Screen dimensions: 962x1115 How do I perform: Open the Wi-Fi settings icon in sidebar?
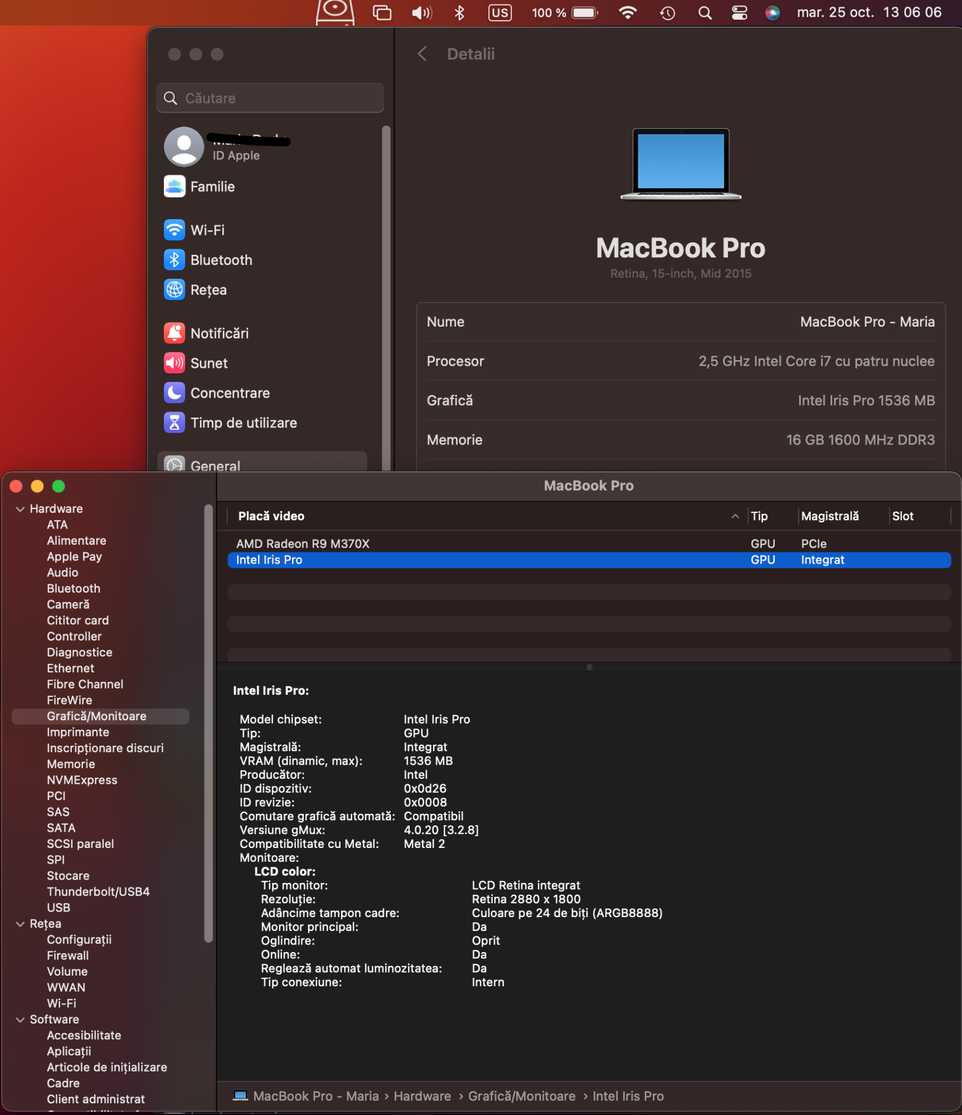pyautogui.click(x=174, y=230)
